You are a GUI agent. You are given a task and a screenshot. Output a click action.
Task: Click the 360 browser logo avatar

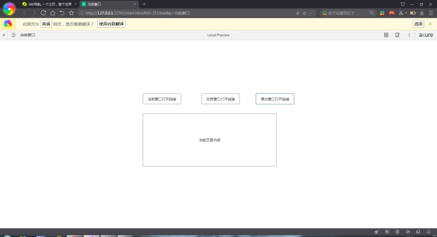(9, 9)
